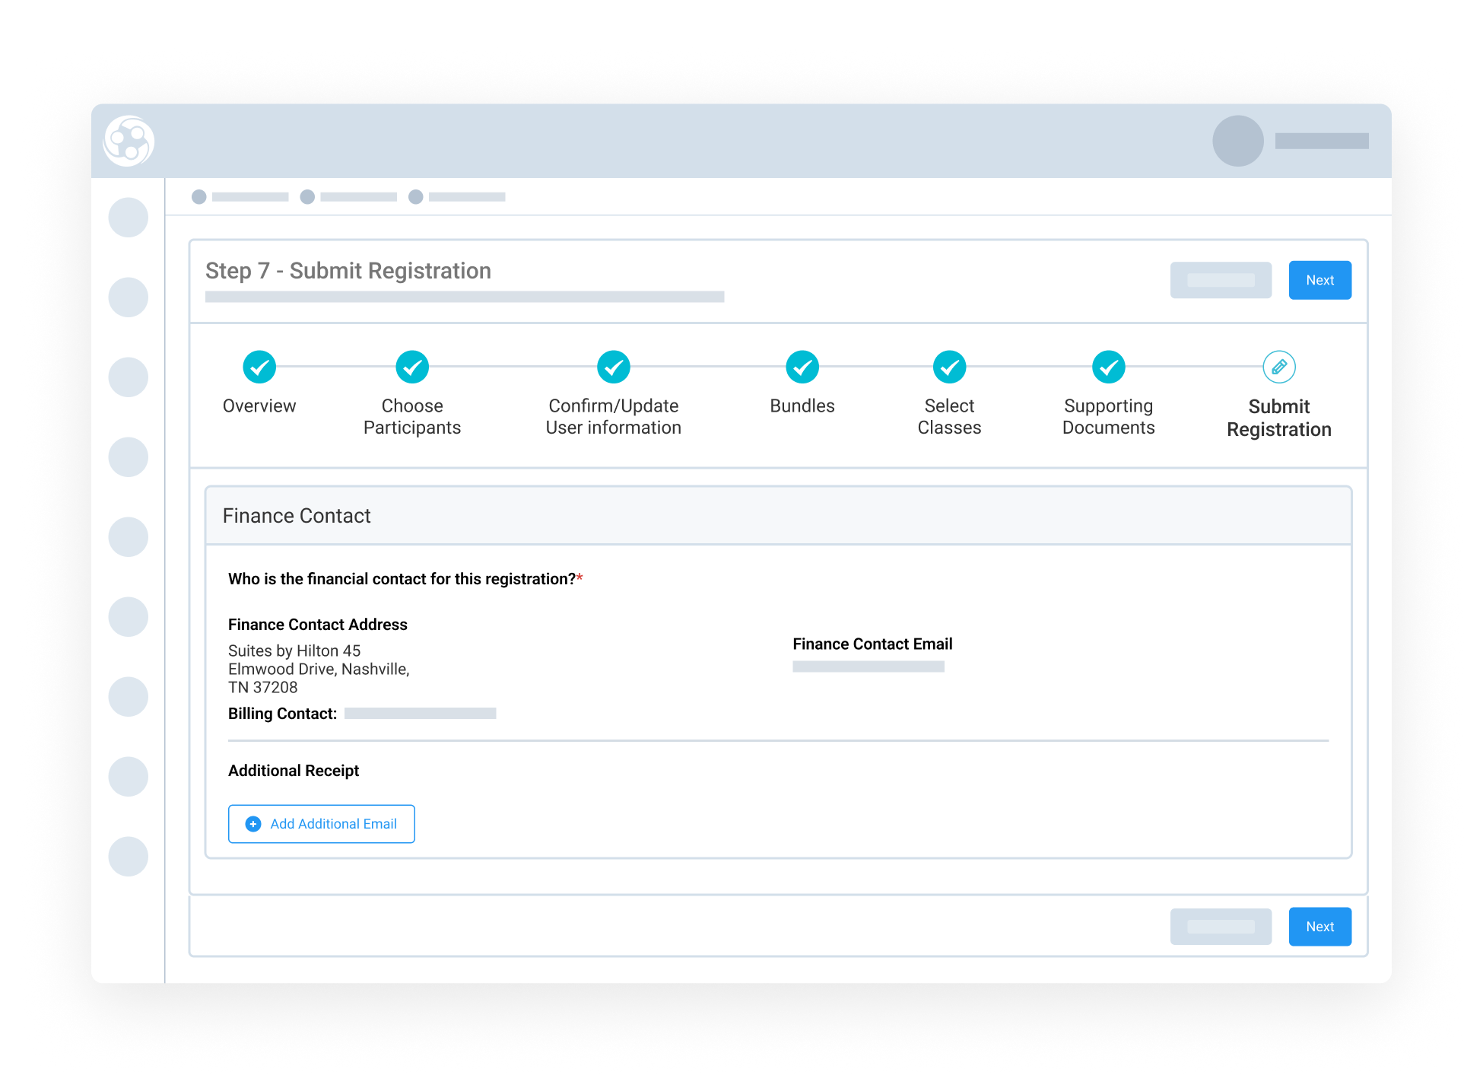Viewport: 1483px width, 1088px height.
Task: Click the Add Additional Email button
Action: click(x=322, y=824)
